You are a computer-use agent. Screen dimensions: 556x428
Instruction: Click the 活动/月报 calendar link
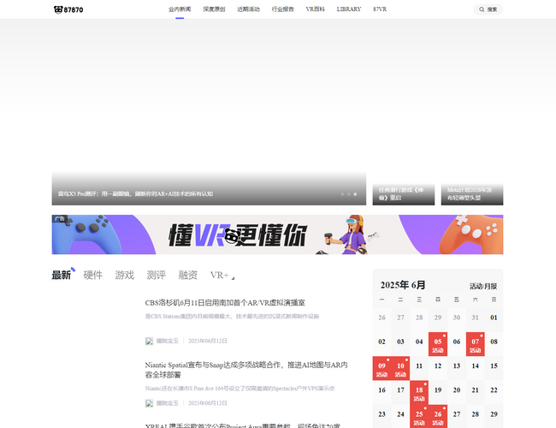pos(483,286)
